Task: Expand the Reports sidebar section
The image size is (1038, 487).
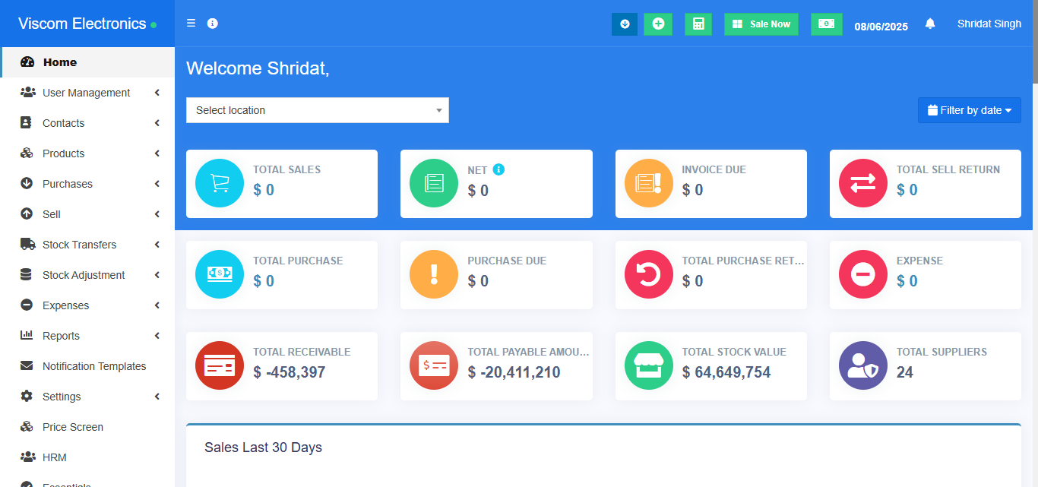Action: coord(61,336)
